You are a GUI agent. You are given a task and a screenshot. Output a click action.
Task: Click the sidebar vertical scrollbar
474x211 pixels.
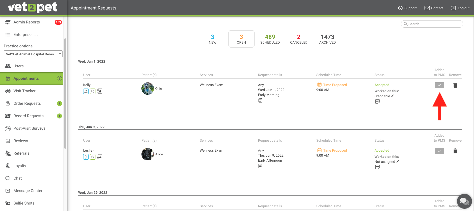(x=65, y=94)
